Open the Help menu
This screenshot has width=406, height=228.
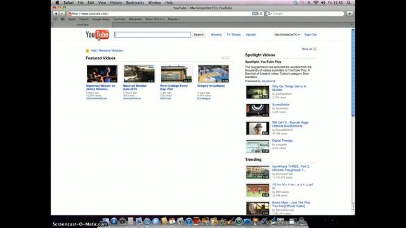(x=169, y=3)
